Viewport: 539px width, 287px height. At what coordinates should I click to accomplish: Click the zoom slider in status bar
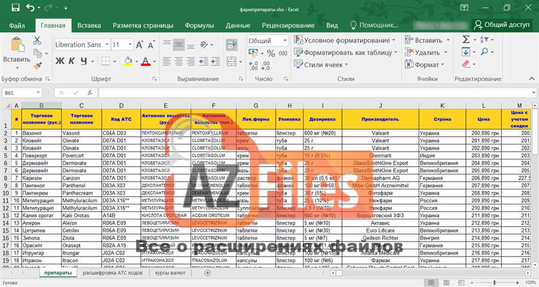click(x=494, y=283)
